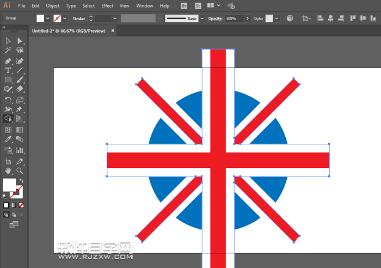381x268 pixels.
Task: Select the Rotate tool
Action: pyautogui.click(x=8, y=100)
